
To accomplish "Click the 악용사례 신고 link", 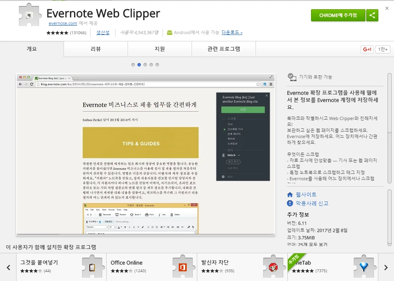I will coord(312,203).
